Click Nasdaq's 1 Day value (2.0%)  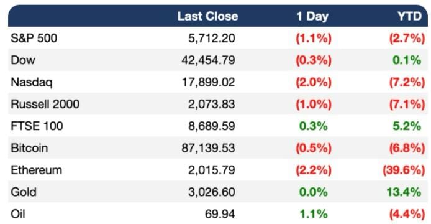point(314,82)
